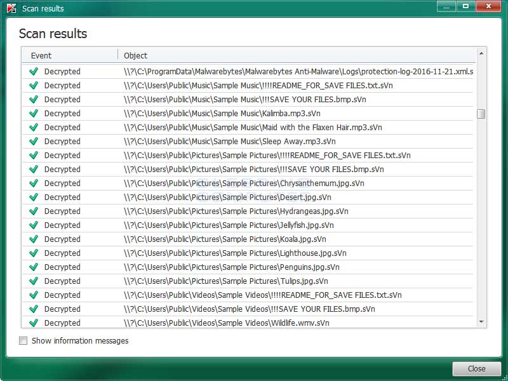
Task: Close the window with the red X
Action: pos(488,6)
